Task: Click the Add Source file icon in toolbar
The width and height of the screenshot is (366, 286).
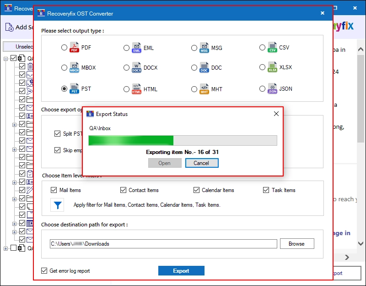Action: pyautogui.click(x=9, y=27)
